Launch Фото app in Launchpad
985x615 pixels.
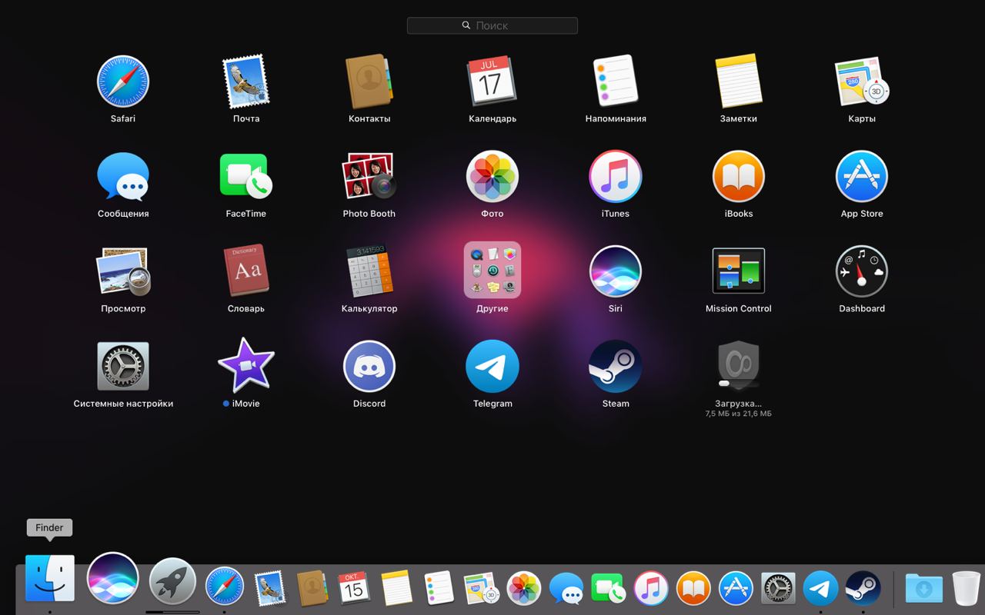(x=492, y=176)
